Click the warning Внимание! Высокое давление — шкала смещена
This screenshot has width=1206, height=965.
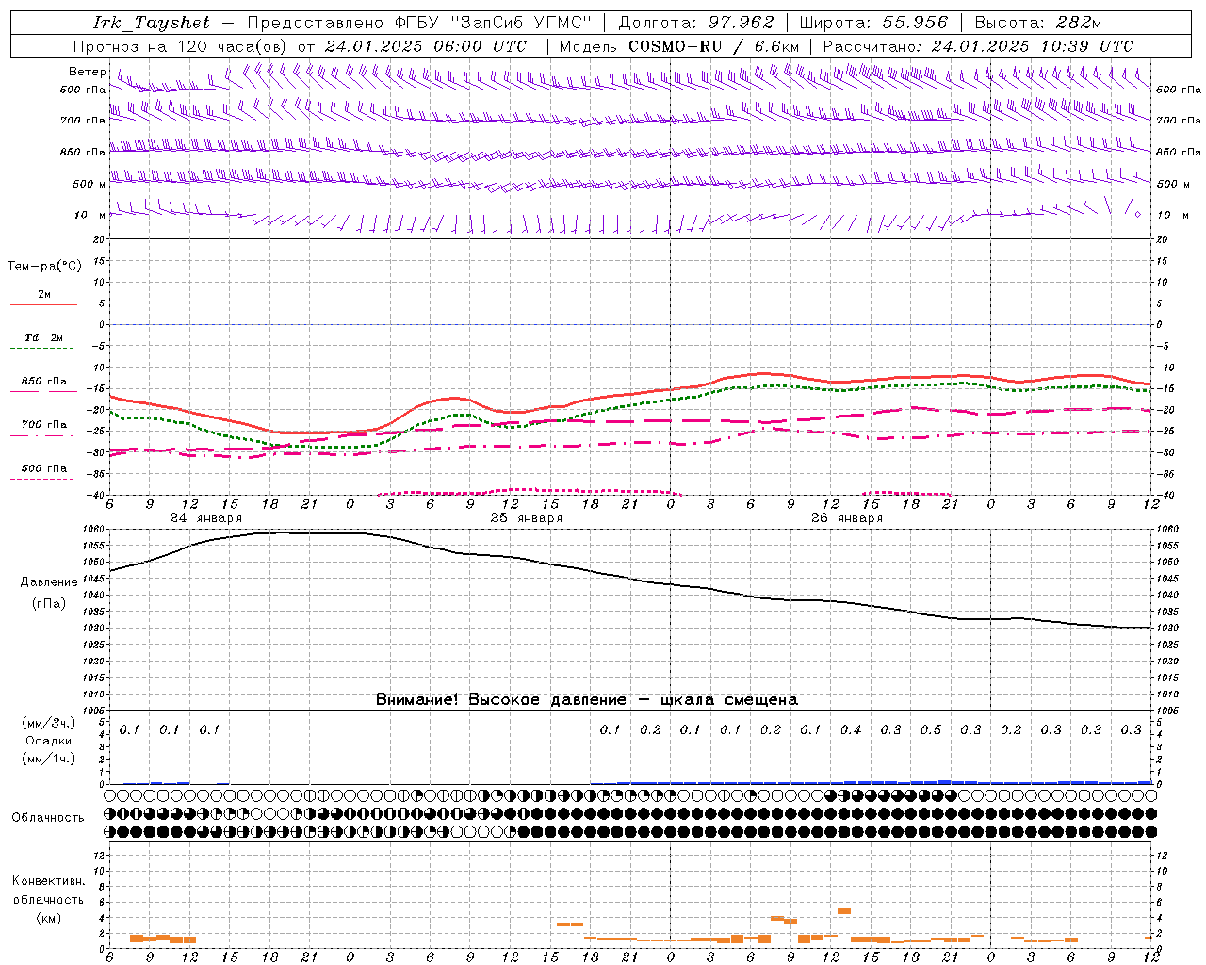pyautogui.click(x=586, y=700)
